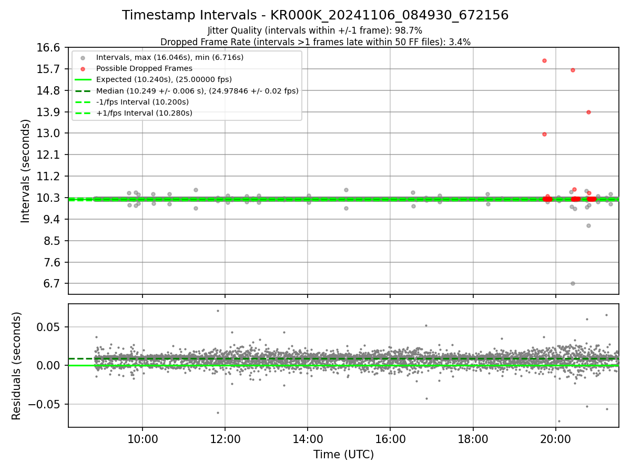The height and width of the screenshot is (473, 631).
Task: Click the y-axis tick label 11.2
Action: click(49, 177)
